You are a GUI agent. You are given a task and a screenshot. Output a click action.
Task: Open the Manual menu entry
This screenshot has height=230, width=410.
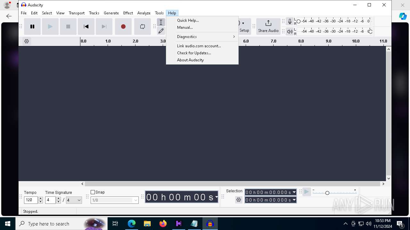point(202,27)
